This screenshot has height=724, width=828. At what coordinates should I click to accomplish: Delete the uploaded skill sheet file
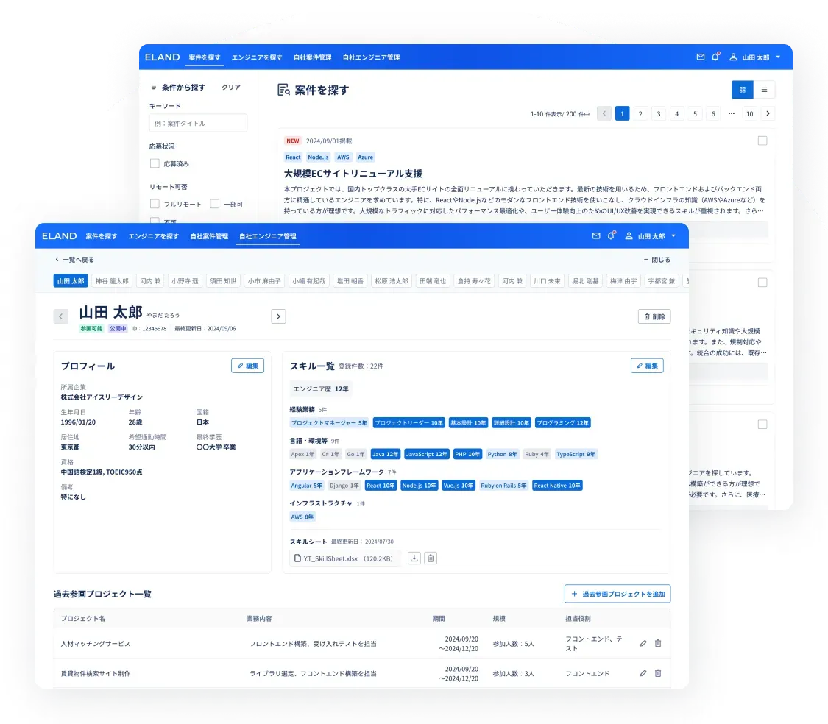pyautogui.click(x=431, y=558)
